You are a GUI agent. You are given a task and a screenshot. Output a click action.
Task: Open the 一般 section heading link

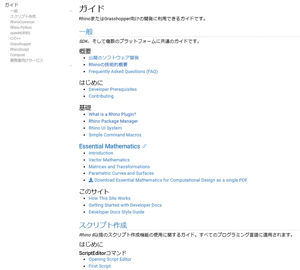(x=86, y=32)
